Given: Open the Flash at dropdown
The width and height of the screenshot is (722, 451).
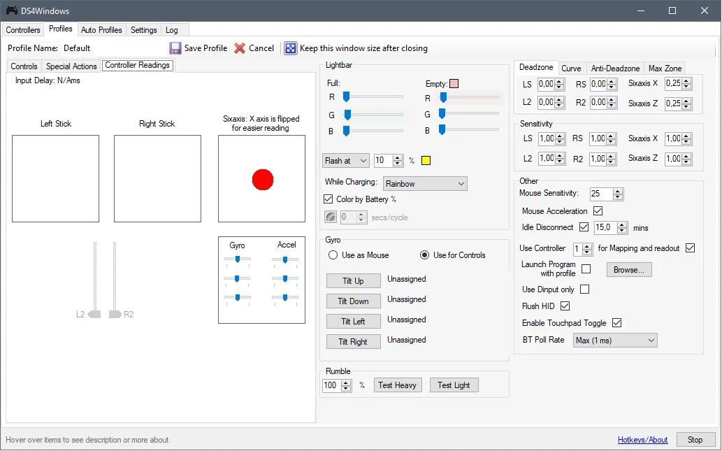Looking at the screenshot, I should tap(345, 160).
